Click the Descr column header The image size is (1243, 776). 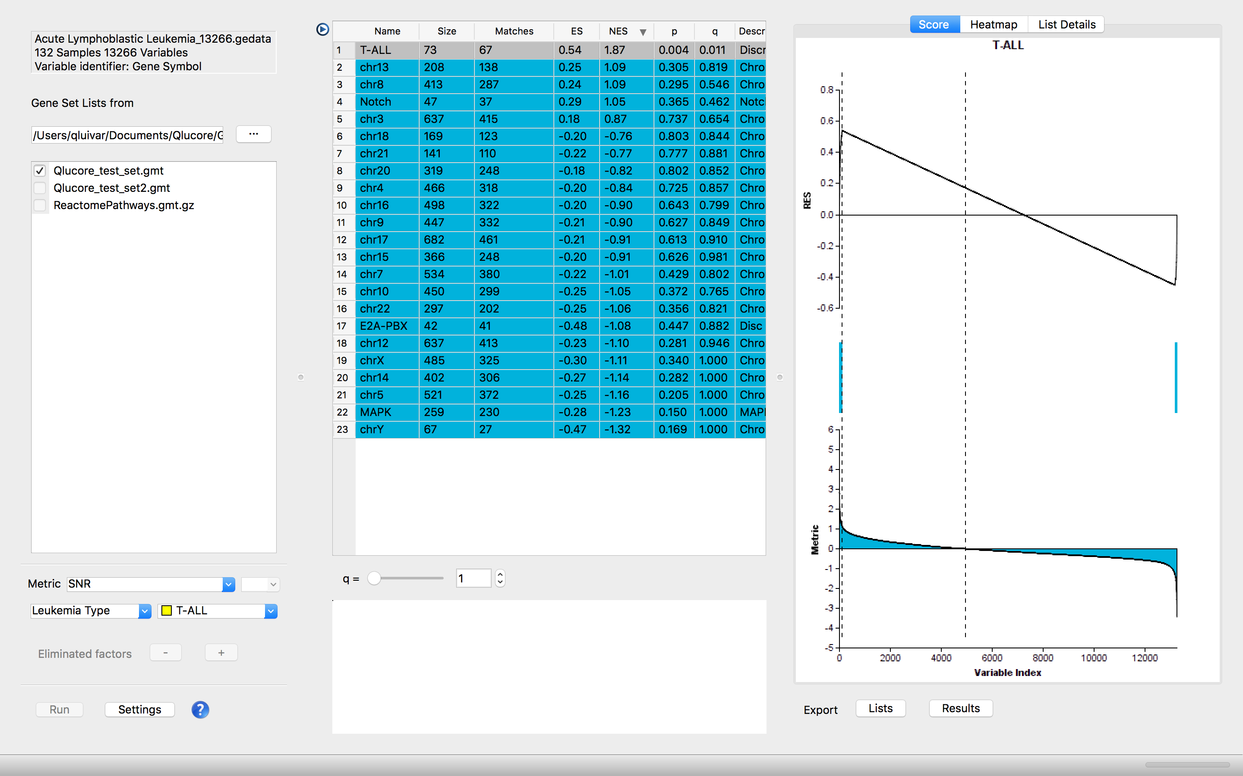[x=751, y=31]
